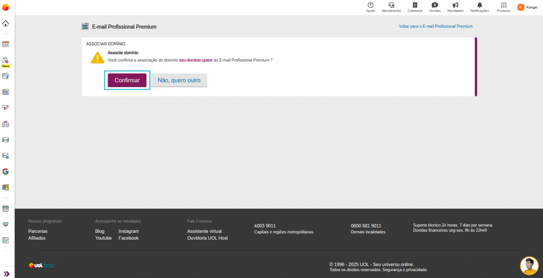Open the email marketing envelope icon with purple top
This screenshot has height=278, width=543.
5,124
